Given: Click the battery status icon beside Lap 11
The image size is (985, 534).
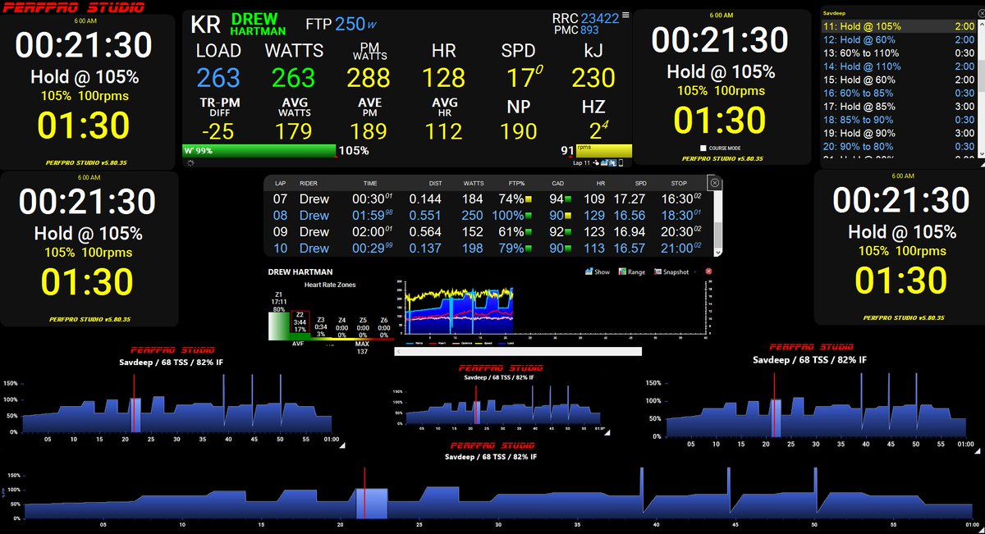Looking at the screenshot, I should click(621, 163).
